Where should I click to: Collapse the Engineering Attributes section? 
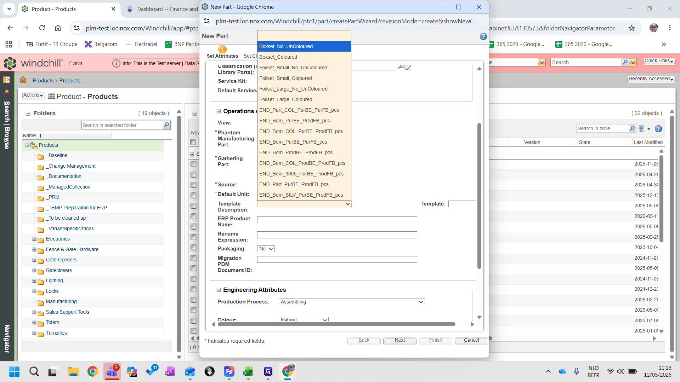pyautogui.click(x=219, y=290)
